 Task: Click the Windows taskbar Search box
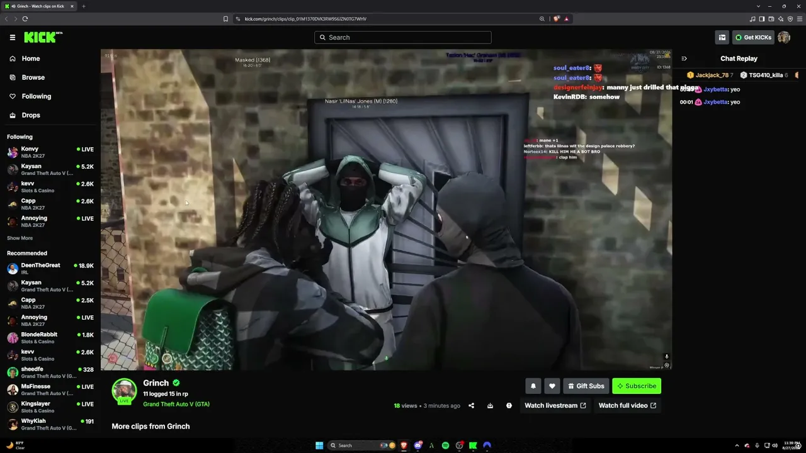click(362, 445)
